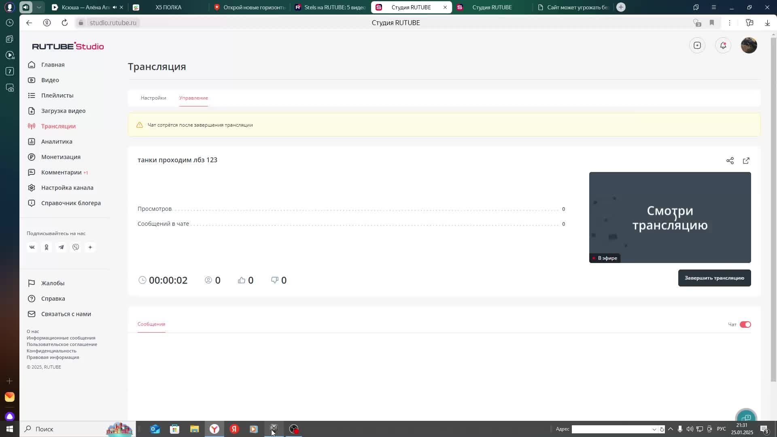Screen dimensions: 777x437
Task: Open Монетизация in the sidebar
Action: click(x=61, y=157)
